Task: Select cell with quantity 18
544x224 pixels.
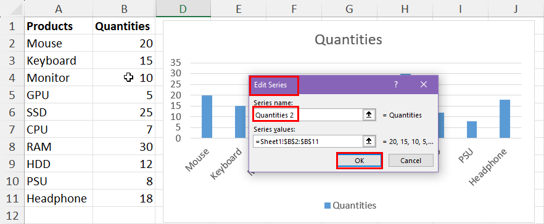Action: coord(124,198)
